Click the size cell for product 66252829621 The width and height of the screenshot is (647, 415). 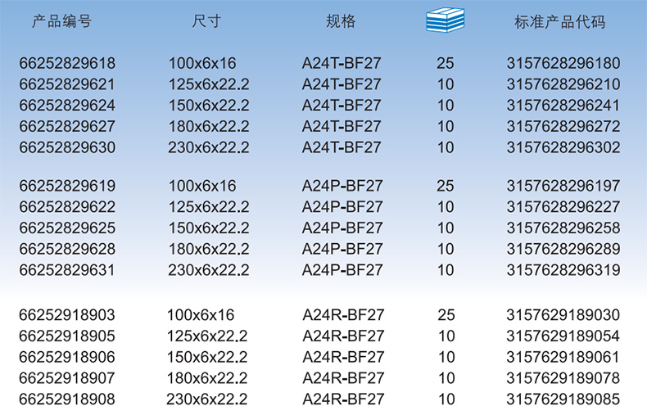pyautogui.click(x=208, y=84)
